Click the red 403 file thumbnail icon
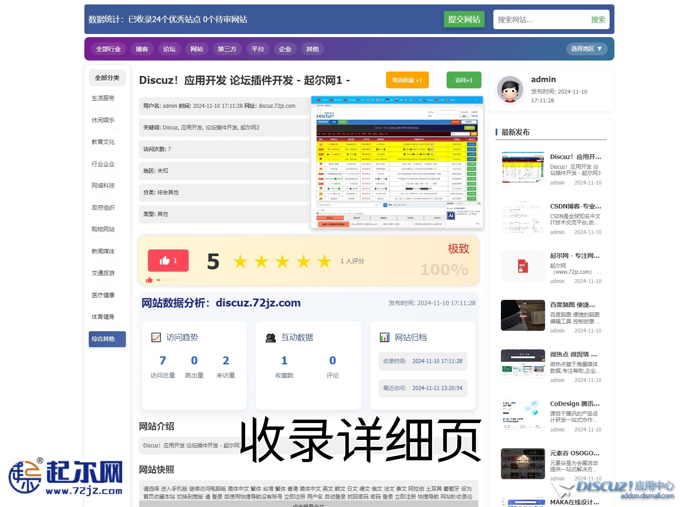The height and width of the screenshot is (507, 682). [x=523, y=266]
